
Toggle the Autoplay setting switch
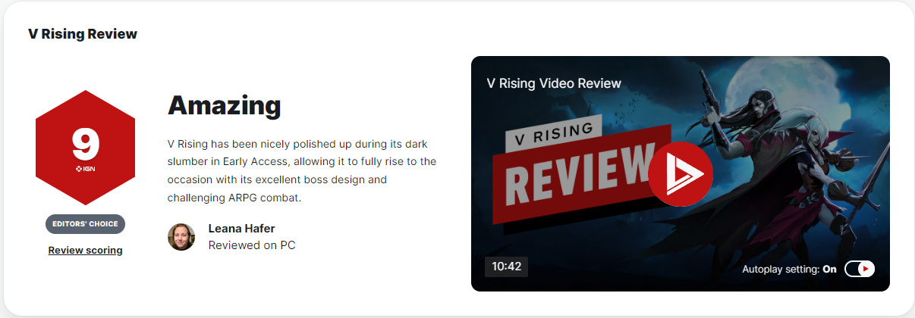(x=860, y=269)
